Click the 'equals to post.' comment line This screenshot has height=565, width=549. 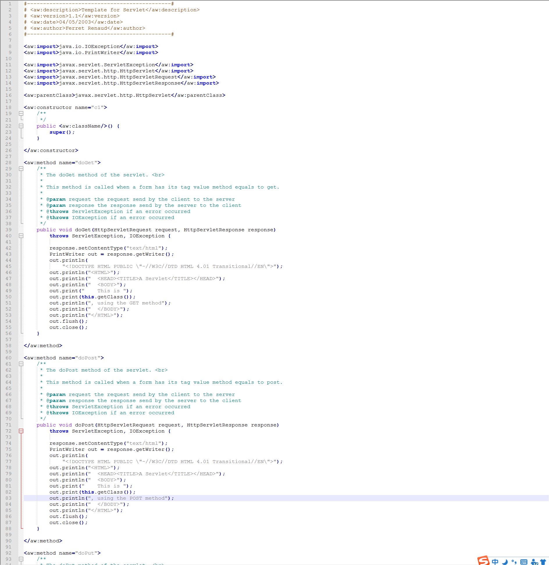coord(161,382)
